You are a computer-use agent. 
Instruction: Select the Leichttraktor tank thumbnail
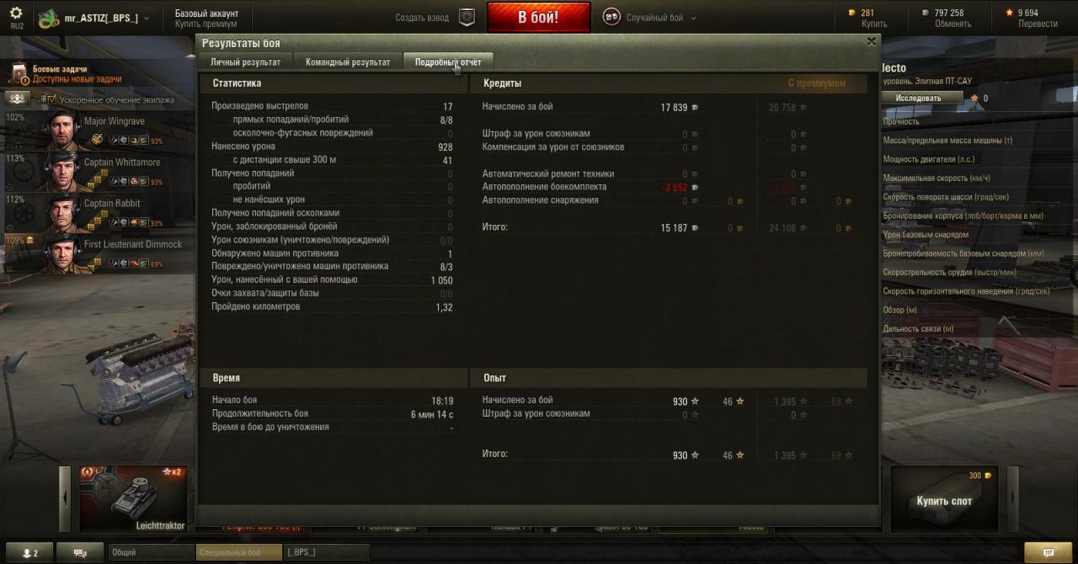pos(133,498)
